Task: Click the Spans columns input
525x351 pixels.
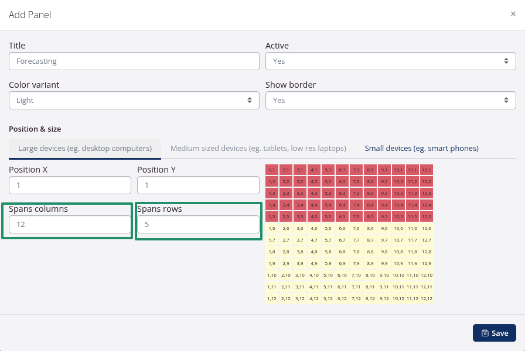Action: (x=70, y=224)
